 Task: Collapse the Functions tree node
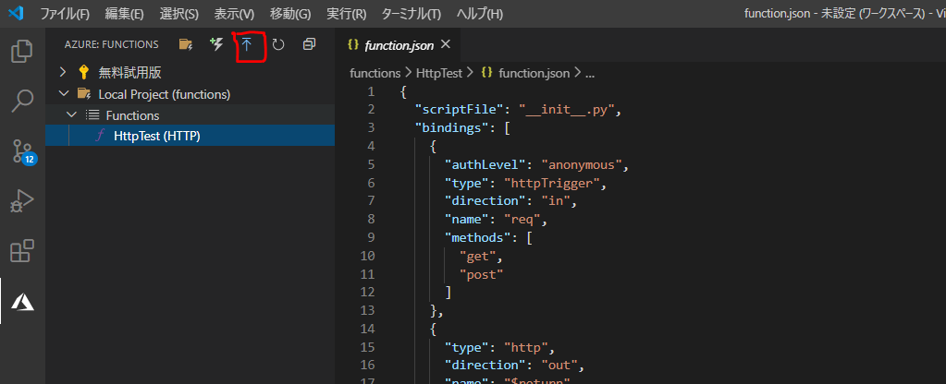tap(72, 115)
